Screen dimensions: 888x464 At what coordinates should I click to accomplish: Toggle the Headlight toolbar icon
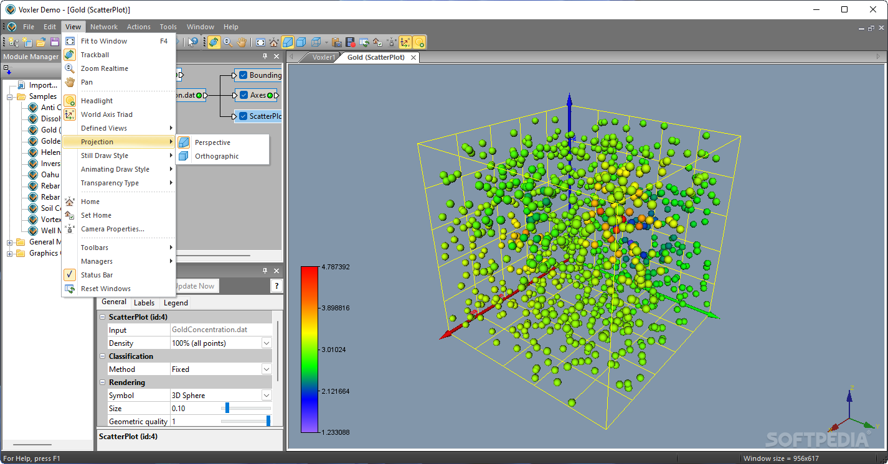419,42
